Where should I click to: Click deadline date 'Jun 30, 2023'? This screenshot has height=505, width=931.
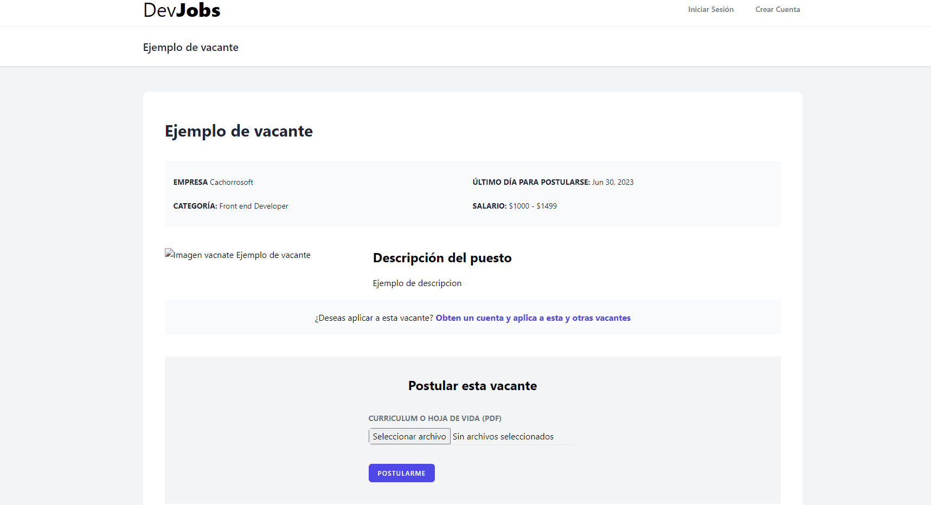coord(613,182)
